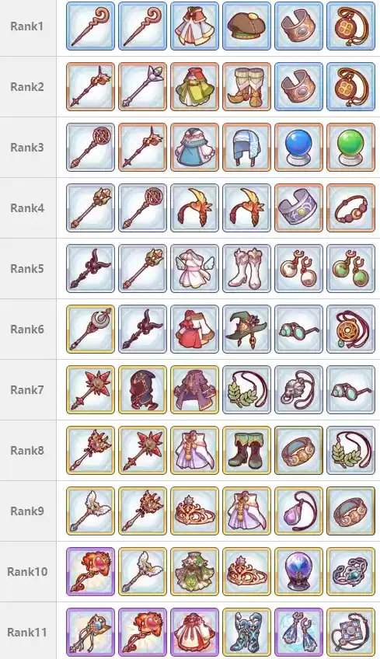Select the white winged dress in Rank5
Viewport: 380px width, 659px height.
pos(194,268)
